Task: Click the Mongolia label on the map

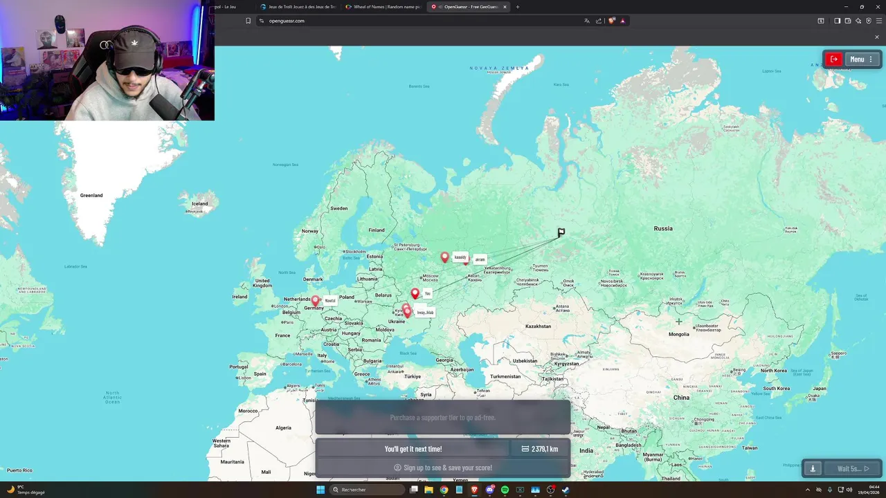Action: pyautogui.click(x=678, y=334)
